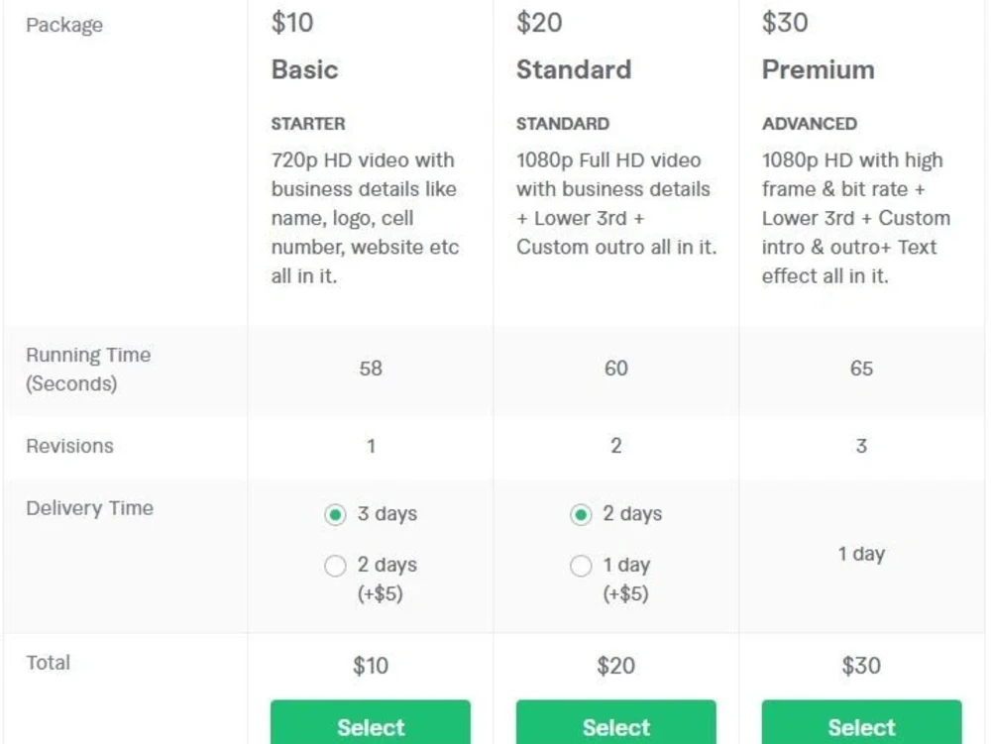Choose 2 days (+$5) delivery for Basic
Screen dimensions: 991x744
click(x=335, y=566)
